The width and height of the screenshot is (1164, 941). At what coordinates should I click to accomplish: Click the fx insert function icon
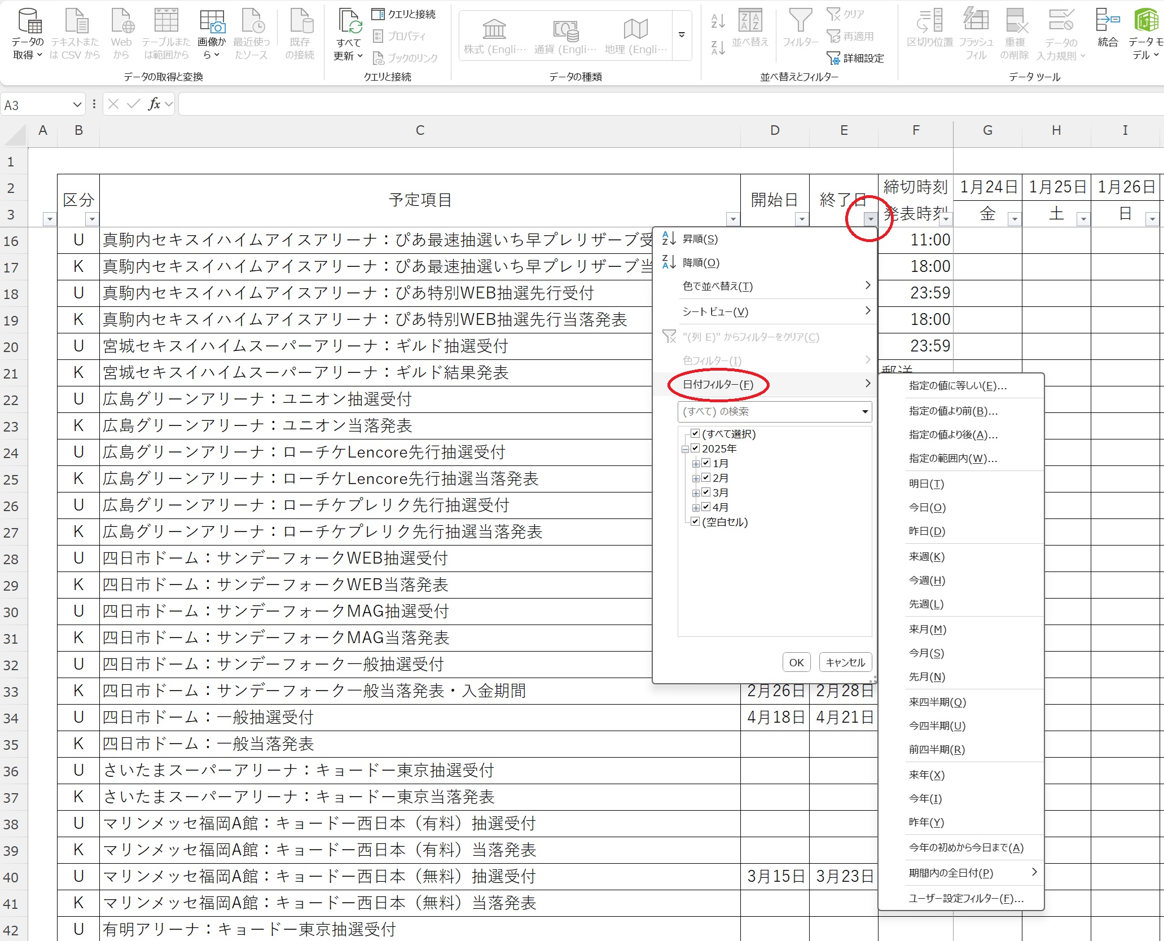(154, 104)
